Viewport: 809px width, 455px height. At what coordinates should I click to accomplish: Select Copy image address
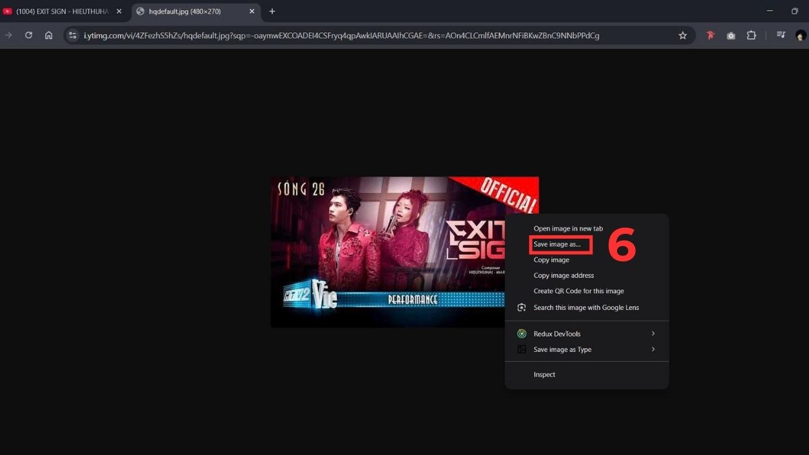pyautogui.click(x=564, y=275)
